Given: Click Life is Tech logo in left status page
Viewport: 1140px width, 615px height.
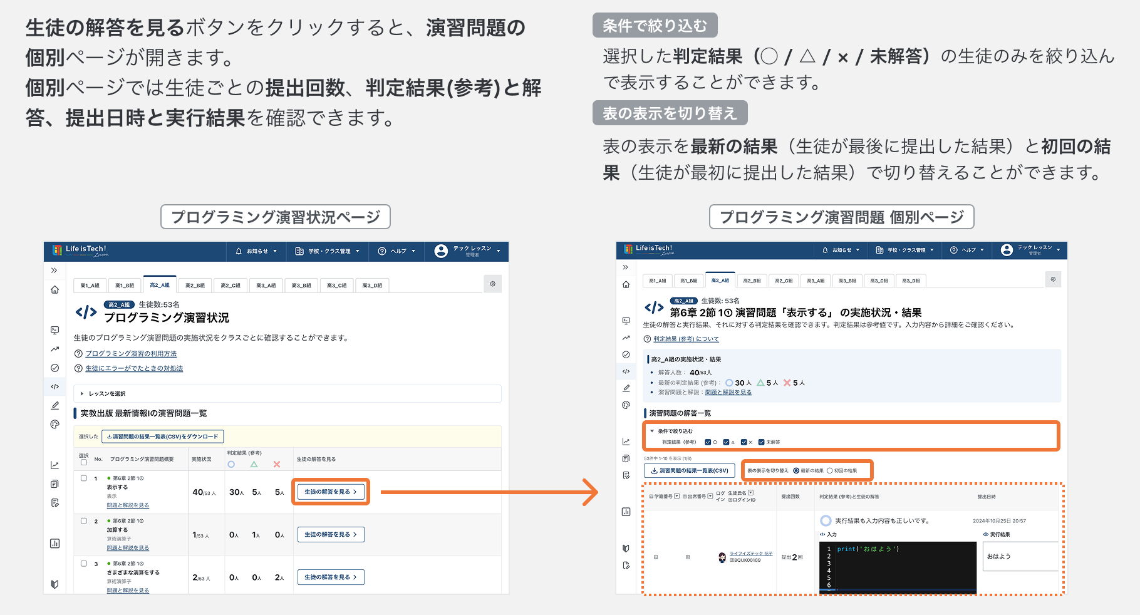Looking at the screenshot, I should (80, 251).
